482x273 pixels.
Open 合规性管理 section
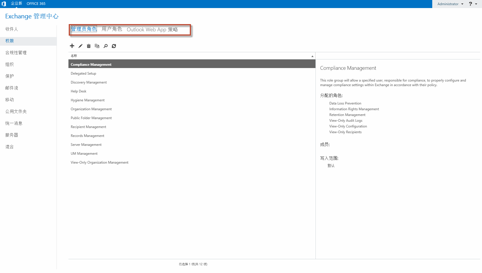(16, 53)
